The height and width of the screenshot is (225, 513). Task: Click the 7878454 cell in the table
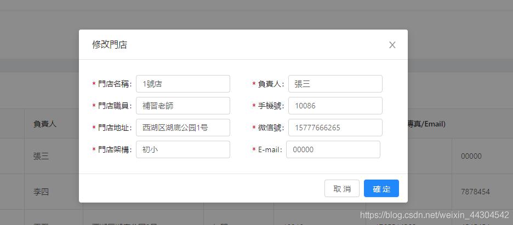475,192
